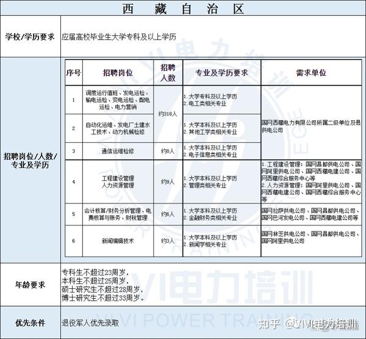This screenshot has width=366, height=339.
Task: Click the 约318人 headcount cell
Action: [168, 114]
